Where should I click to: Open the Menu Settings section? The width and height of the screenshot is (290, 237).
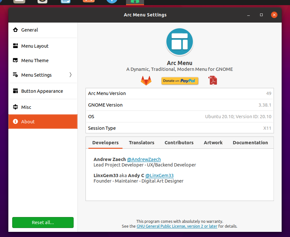coord(43,75)
